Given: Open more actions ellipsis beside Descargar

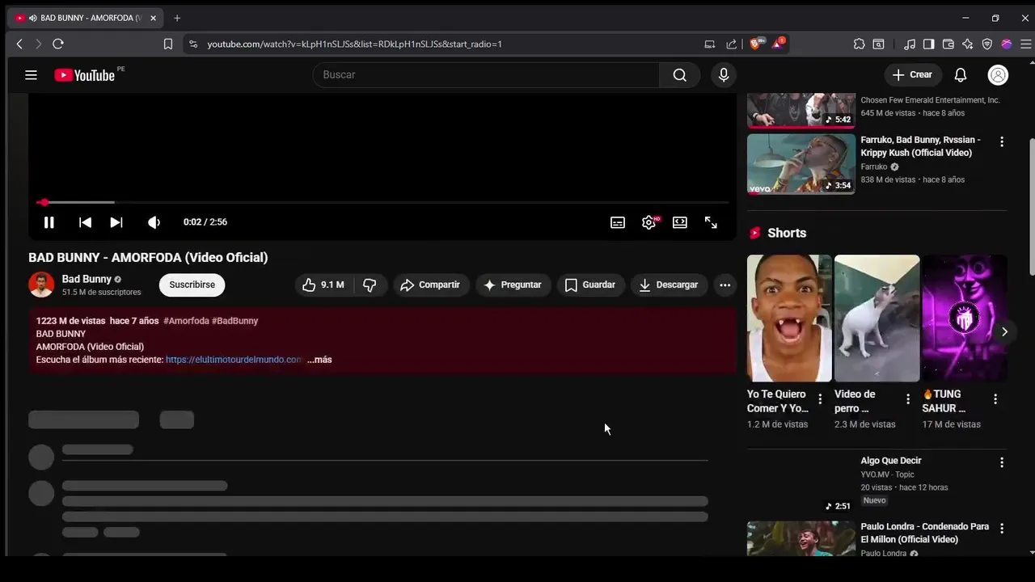Looking at the screenshot, I should point(724,285).
